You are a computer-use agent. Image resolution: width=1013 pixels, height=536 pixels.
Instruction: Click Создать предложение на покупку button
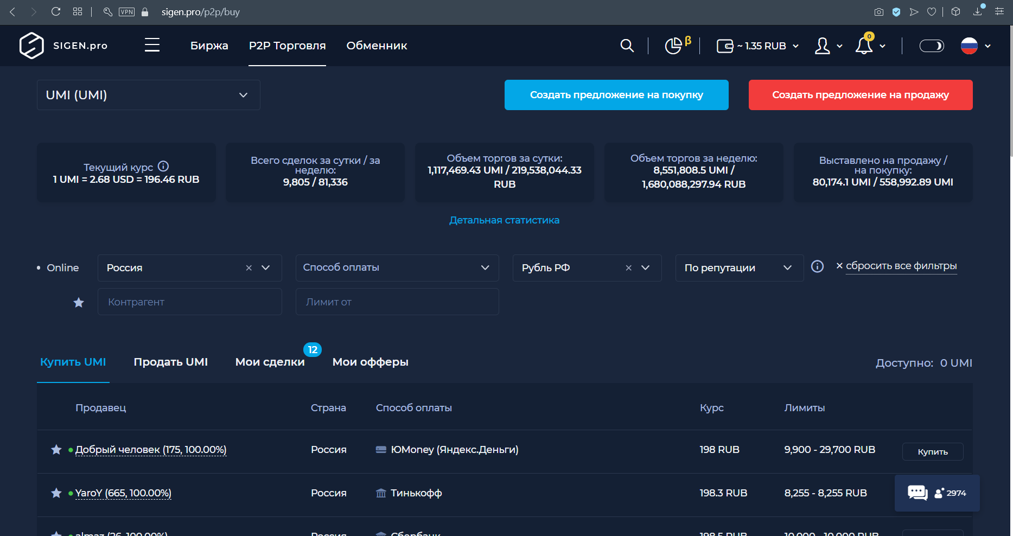(x=616, y=95)
